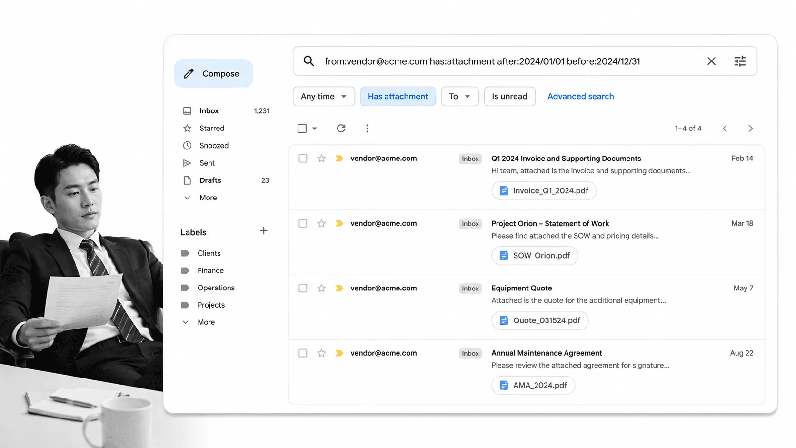Toggle importance marker on Equipment Quote email
This screenshot has width=796, height=448.
click(x=339, y=288)
